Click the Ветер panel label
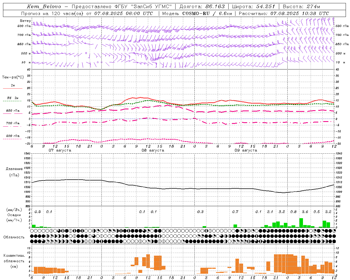Image resolution: width=350 pixels, height=280 pixels. [x=25, y=21]
